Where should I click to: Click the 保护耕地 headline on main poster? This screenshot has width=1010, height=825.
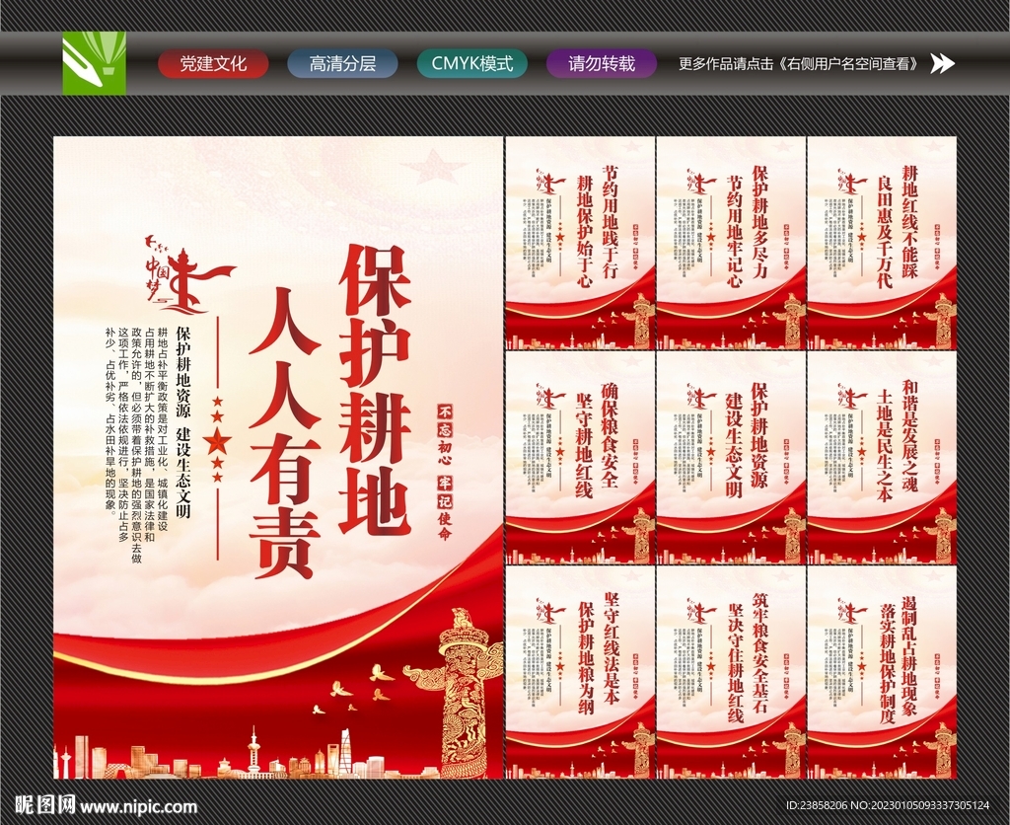point(375,389)
